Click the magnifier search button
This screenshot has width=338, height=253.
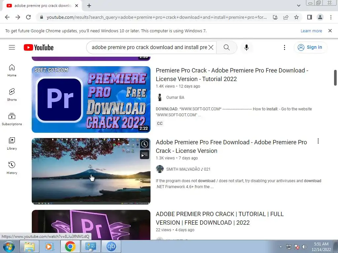226,47
